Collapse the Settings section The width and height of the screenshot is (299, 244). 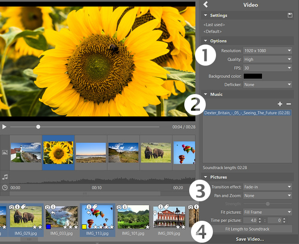(206, 15)
